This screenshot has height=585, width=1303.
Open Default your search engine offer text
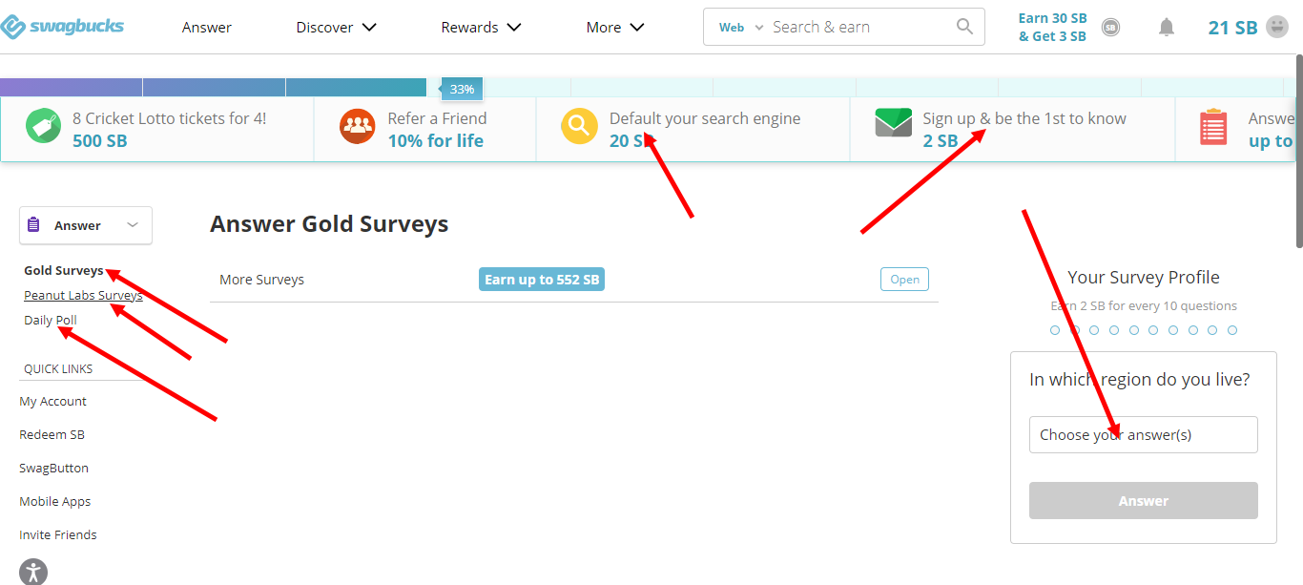[705, 118]
